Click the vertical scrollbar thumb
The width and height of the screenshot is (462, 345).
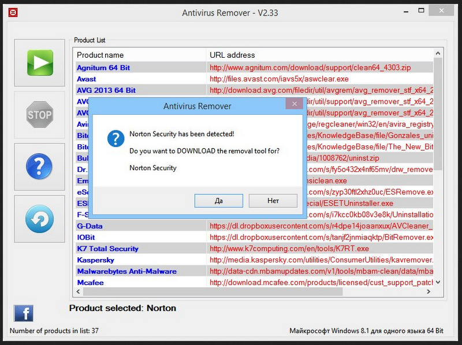click(x=438, y=114)
